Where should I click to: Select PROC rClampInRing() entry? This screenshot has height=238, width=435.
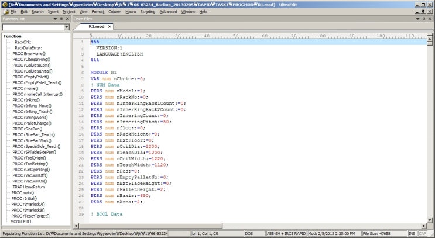coord(32,60)
